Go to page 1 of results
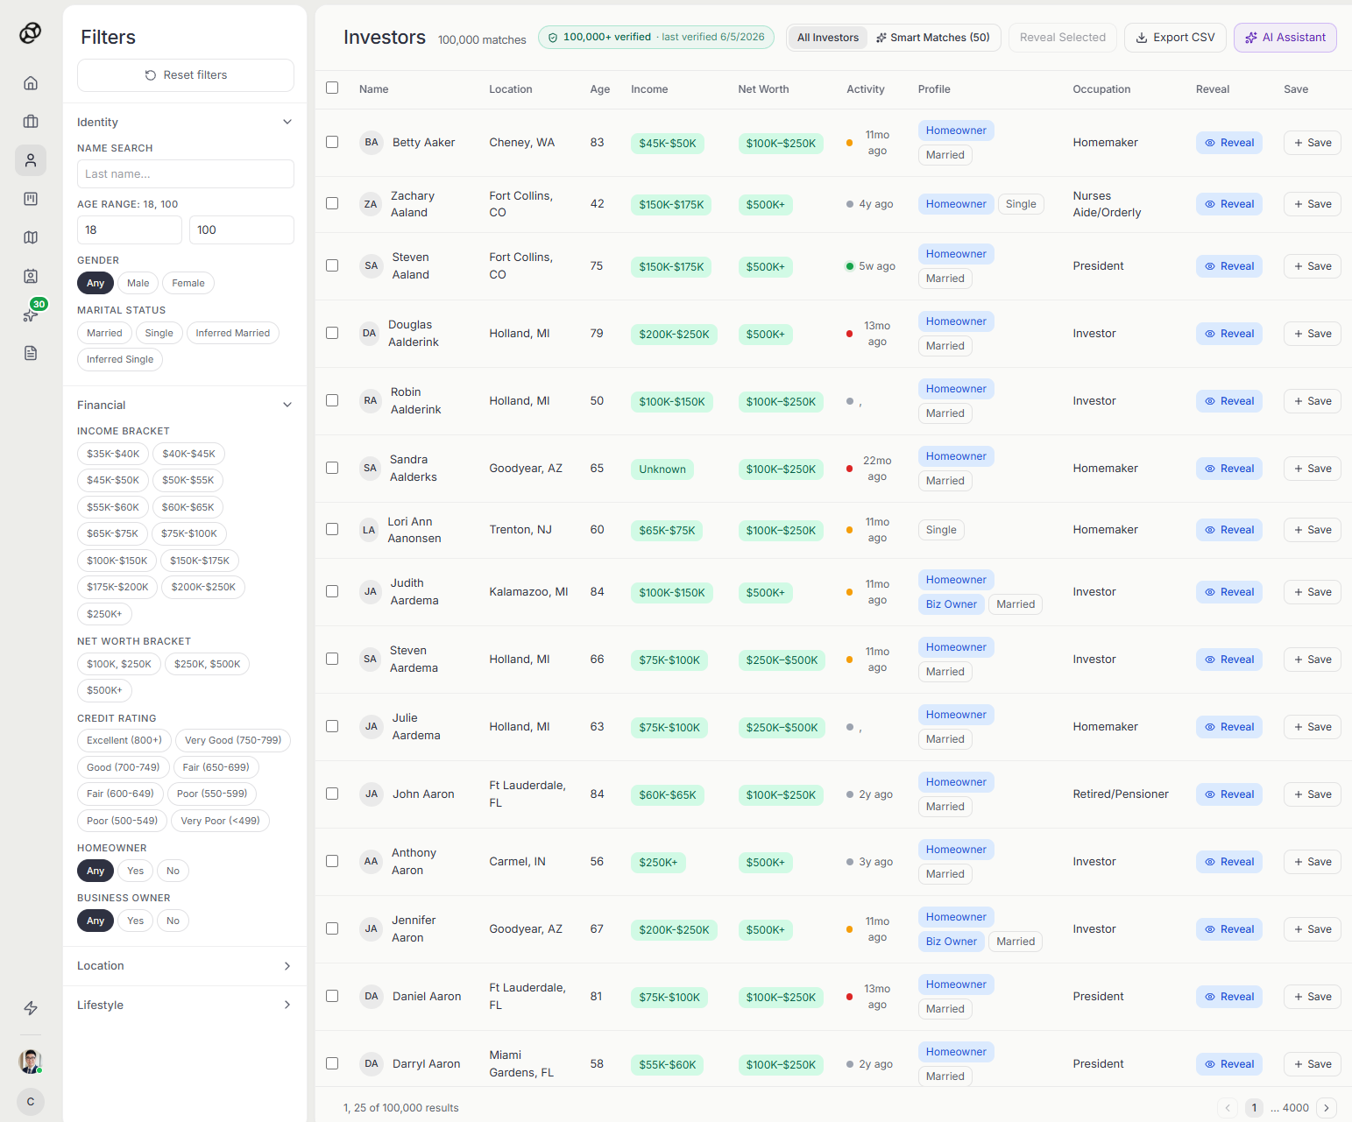1352x1122 pixels. (1254, 1108)
